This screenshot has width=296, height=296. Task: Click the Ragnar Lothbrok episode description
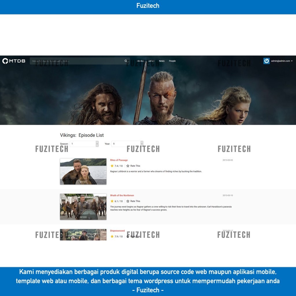coord(156,171)
